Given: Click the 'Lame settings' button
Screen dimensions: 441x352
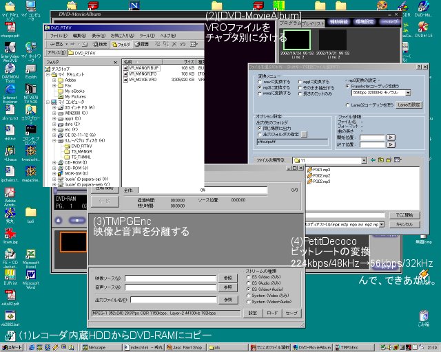Looking at the screenshot, I should tap(409, 105).
